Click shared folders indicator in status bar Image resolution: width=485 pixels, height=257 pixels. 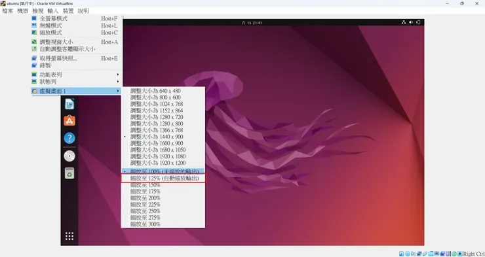point(431,254)
